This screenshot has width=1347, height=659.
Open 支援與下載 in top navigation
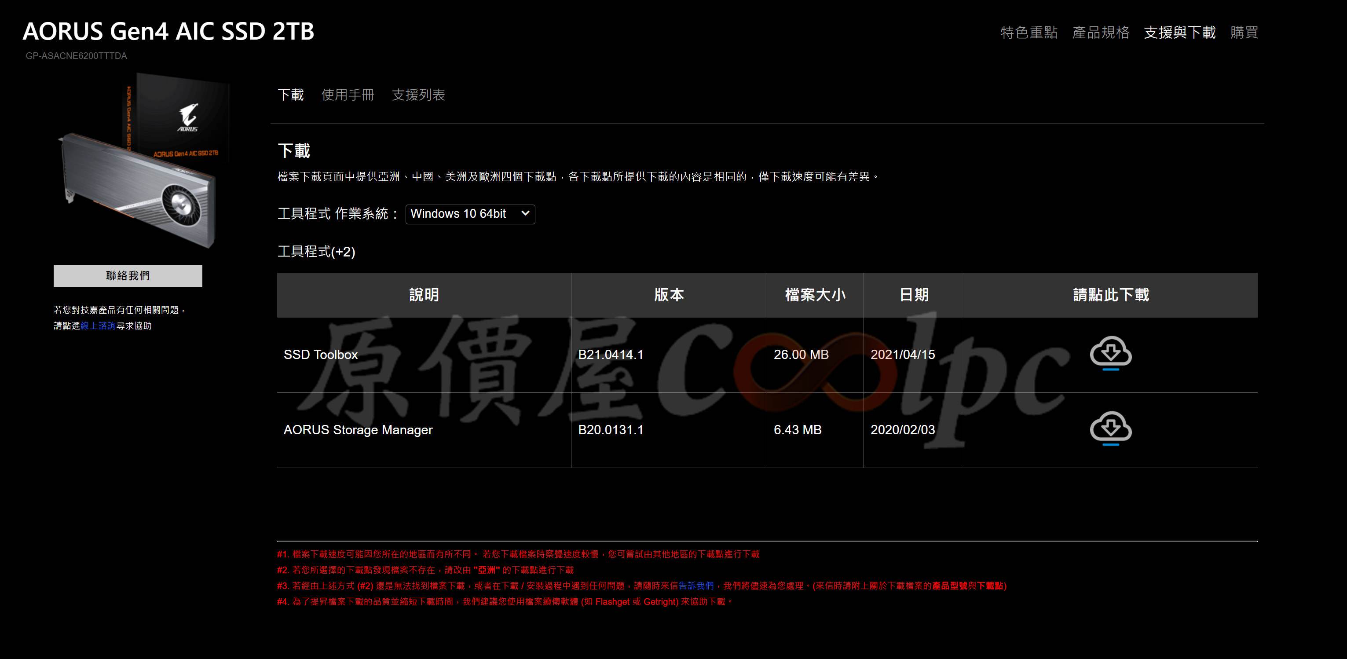(1180, 33)
